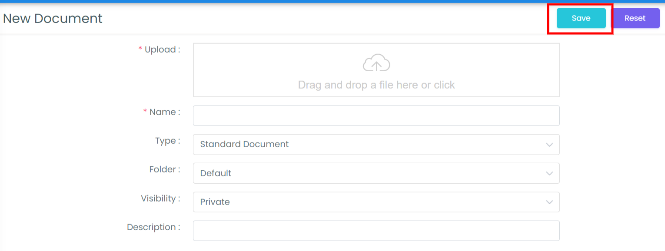
Task: Expand the chevron arrow in Type field
Action: pyautogui.click(x=549, y=145)
